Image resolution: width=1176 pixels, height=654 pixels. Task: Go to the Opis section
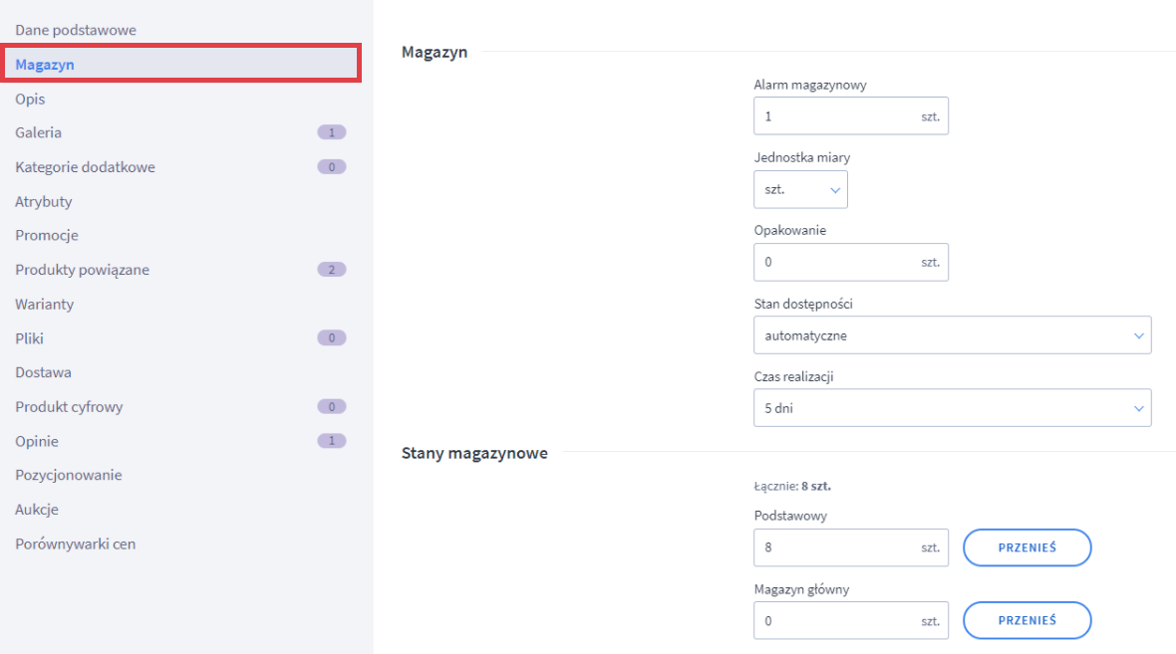pyautogui.click(x=30, y=99)
